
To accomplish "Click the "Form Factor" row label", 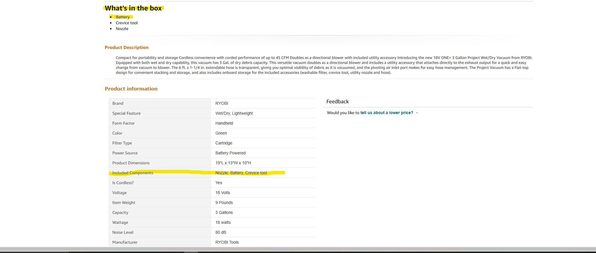I will (x=123, y=123).
